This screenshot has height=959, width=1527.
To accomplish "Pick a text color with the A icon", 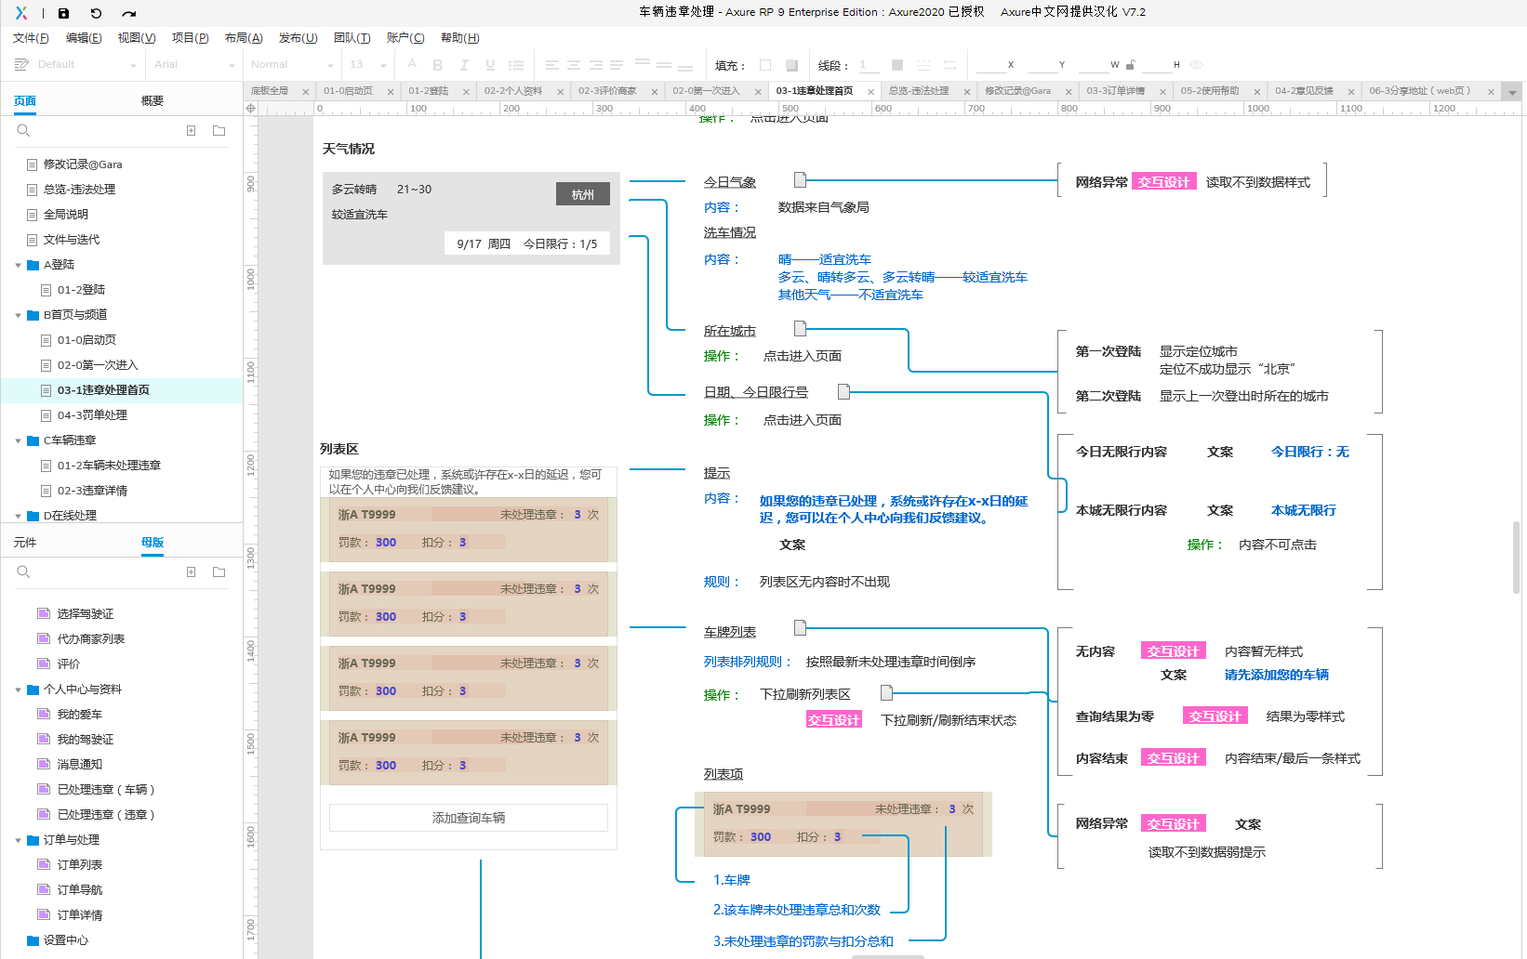I will [412, 64].
